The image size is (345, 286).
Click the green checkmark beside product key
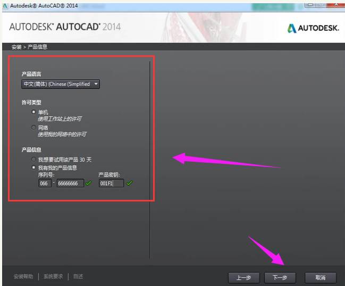(129, 183)
